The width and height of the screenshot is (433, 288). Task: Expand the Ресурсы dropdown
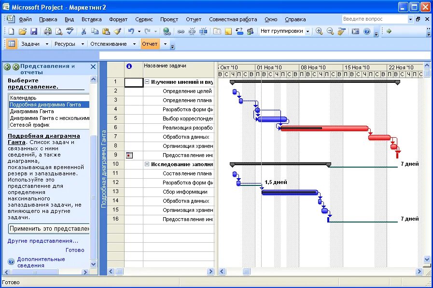[x=83, y=44]
